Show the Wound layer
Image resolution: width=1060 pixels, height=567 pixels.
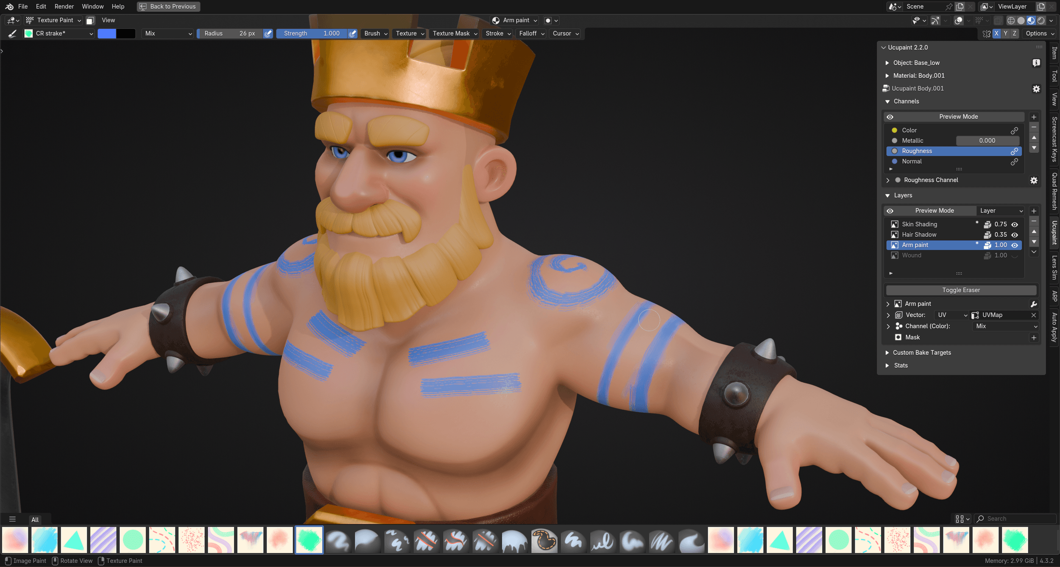click(1014, 256)
